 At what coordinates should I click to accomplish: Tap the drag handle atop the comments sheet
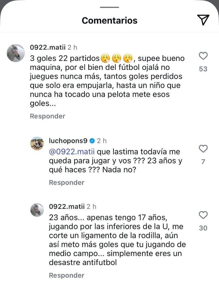(x=109, y=7)
